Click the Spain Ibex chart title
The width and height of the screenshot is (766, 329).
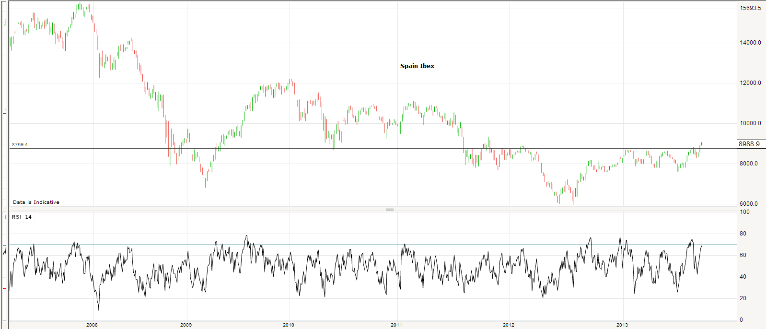coord(417,66)
